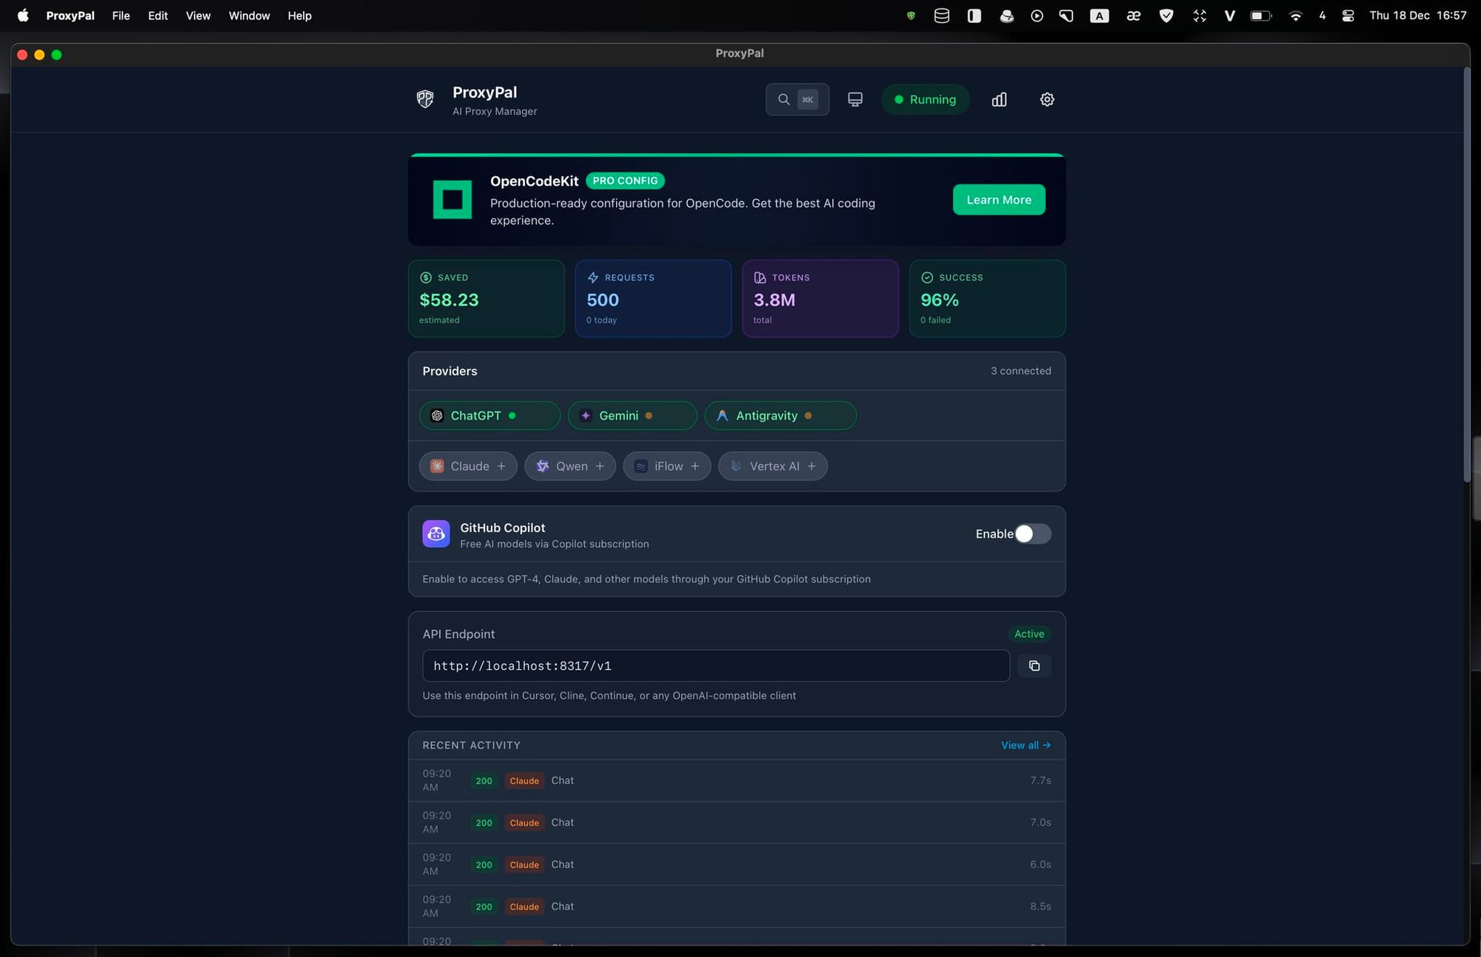Screen dimensions: 1481x957
Task: Click the monitor display icon in header
Action: tap(855, 99)
